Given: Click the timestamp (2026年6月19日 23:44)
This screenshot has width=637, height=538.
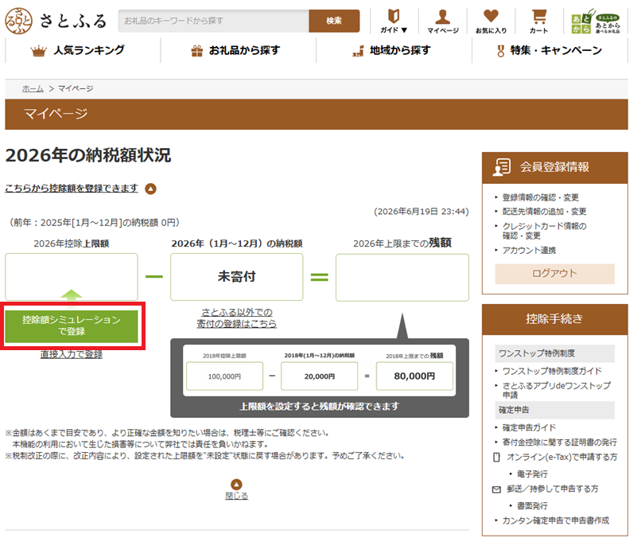Looking at the screenshot, I should click(x=421, y=212).
